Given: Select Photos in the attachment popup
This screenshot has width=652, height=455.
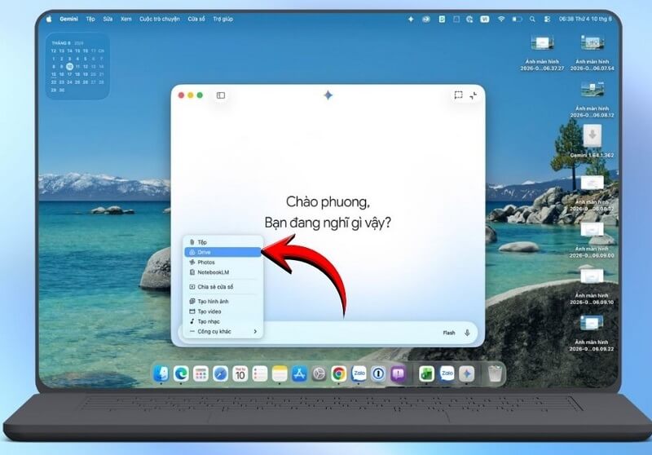Looking at the screenshot, I should pos(222,263).
